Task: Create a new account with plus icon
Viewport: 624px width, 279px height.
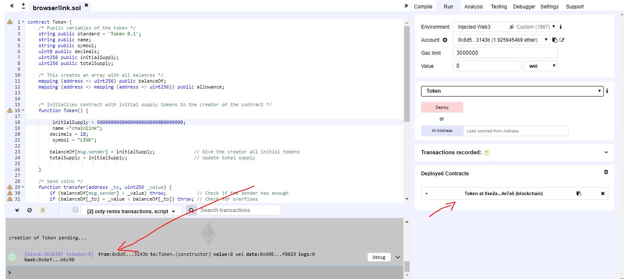Action: [x=445, y=40]
